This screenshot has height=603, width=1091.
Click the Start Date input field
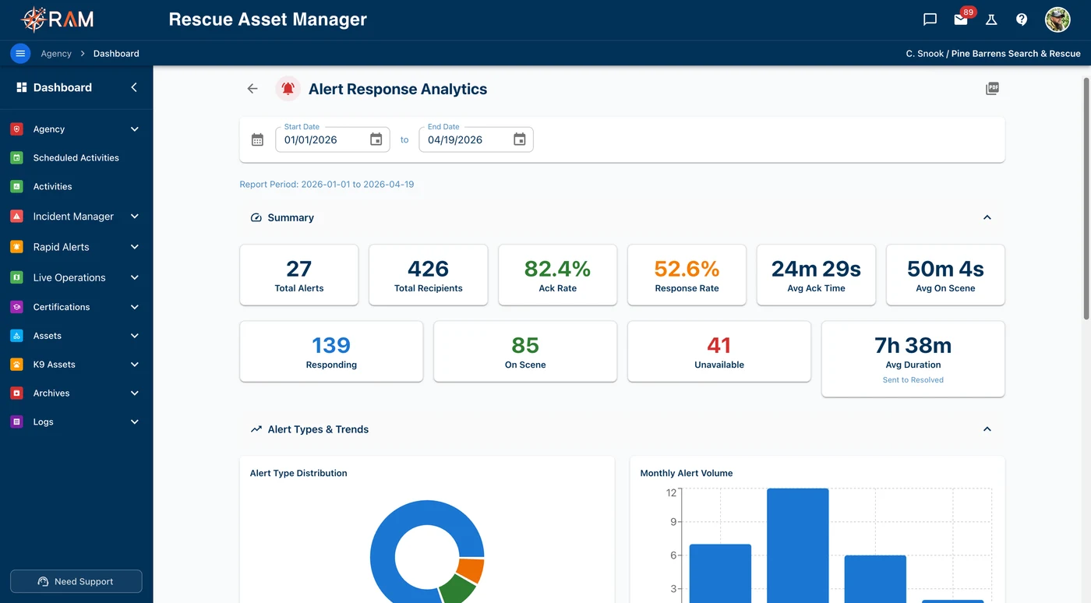coord(333,139)
